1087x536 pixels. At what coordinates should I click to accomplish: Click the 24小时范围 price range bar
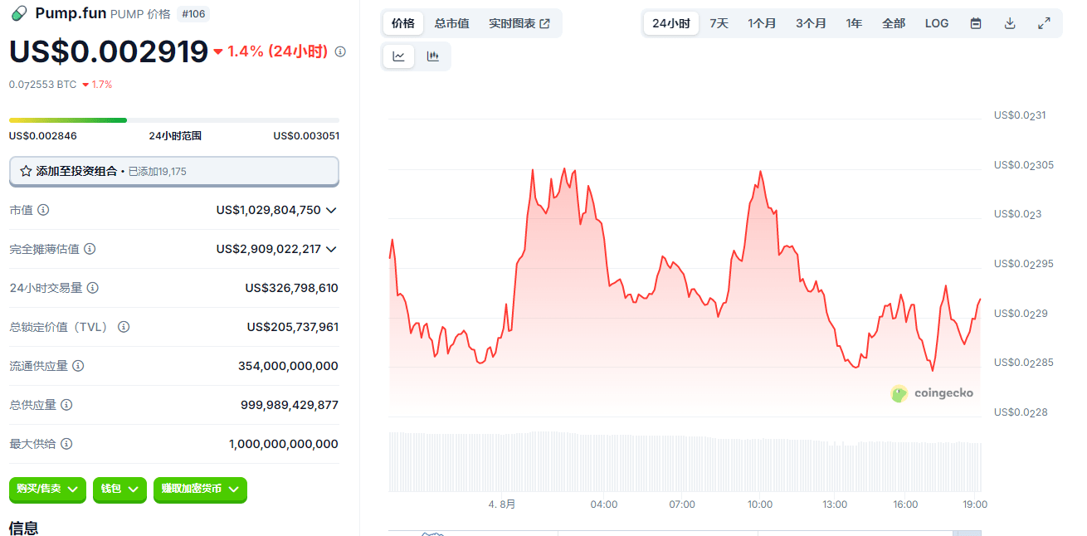tap(174, 120)
